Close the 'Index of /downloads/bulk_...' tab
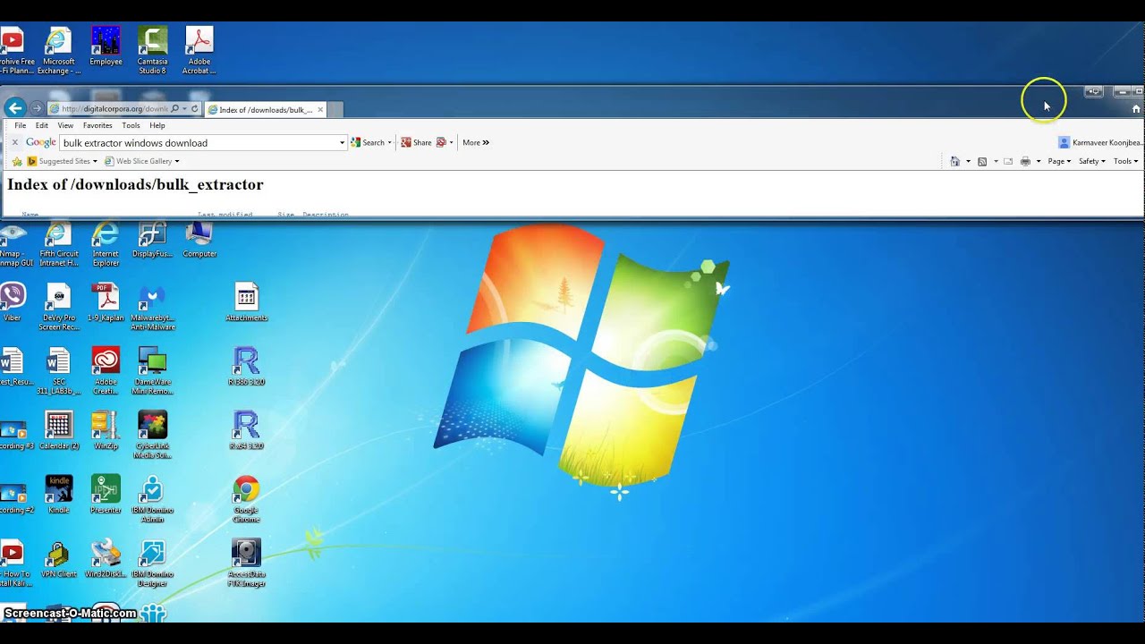 click(320, 109)
